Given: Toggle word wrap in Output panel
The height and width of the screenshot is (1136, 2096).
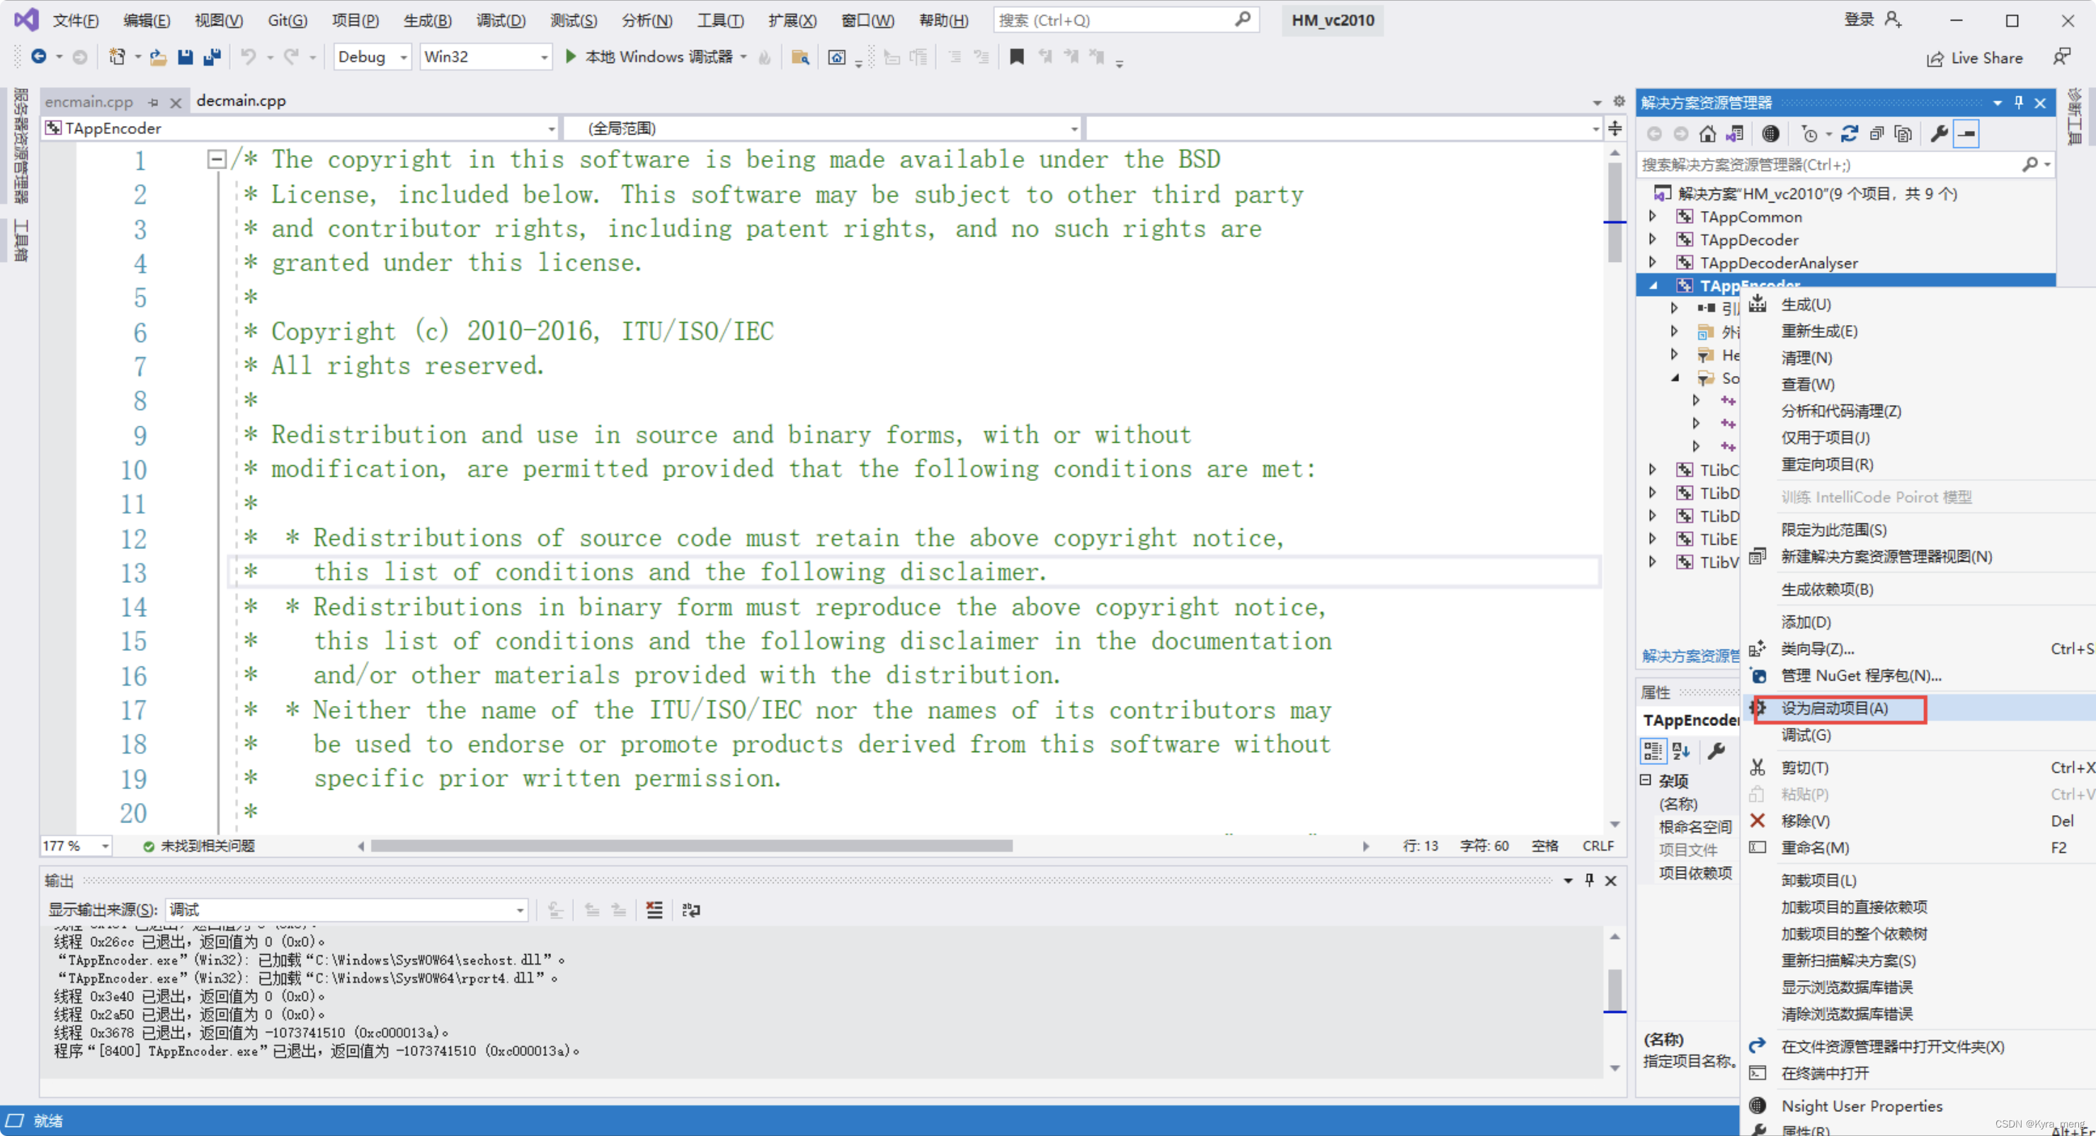Looking at the screenshot, I should pos(691,910).
